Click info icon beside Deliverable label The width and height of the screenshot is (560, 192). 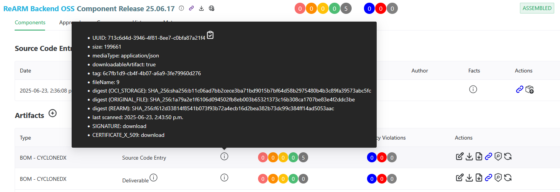154,177
